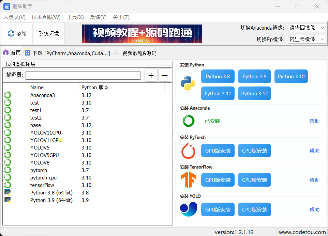Screen dimensions: 328x236
Task: Open the 切换Pip镜像 dropdown showing 阿里云镜像
Action: [307, 39]
